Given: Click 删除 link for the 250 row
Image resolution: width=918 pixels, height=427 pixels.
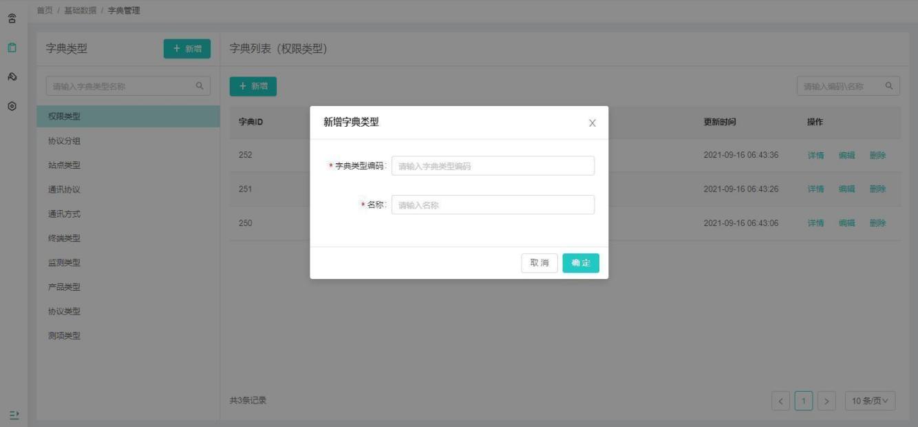Looking at the screenshot, I should pos(877,223).
